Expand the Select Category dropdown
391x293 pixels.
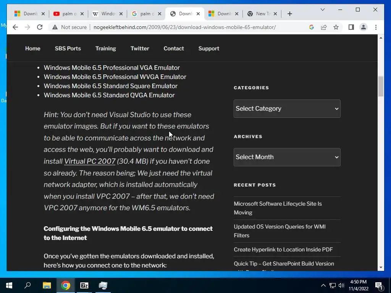point(287,109)
